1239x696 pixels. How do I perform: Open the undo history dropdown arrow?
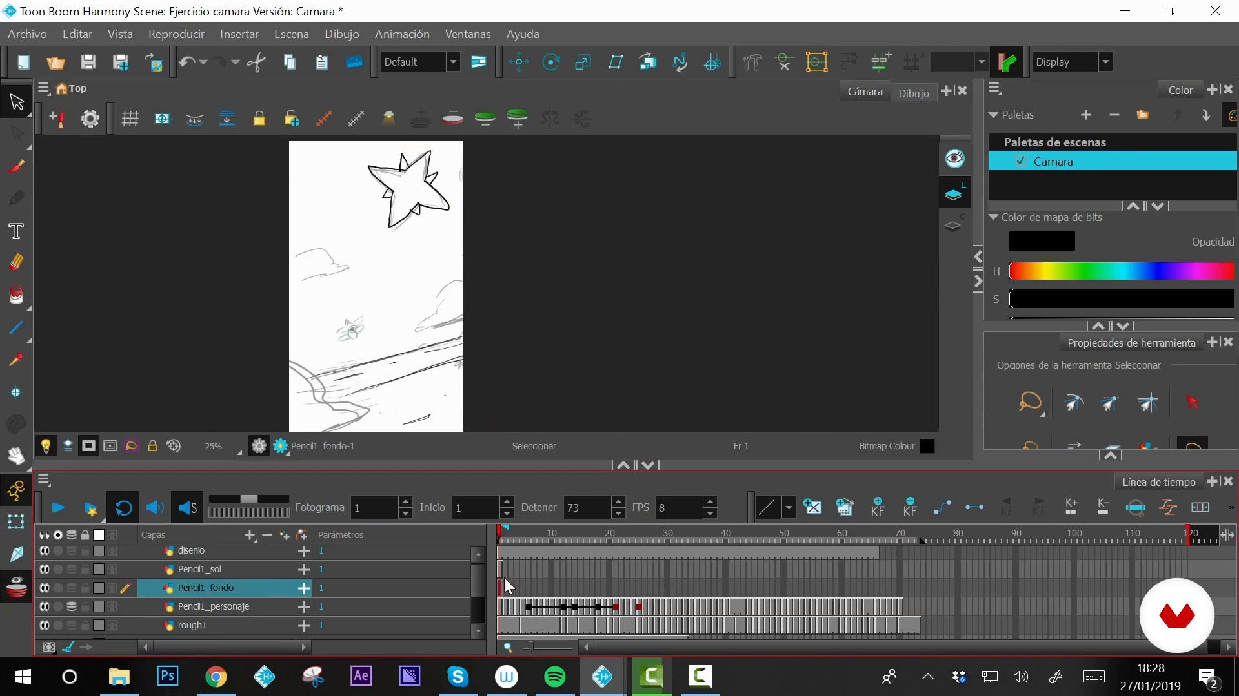click(203, 62)
